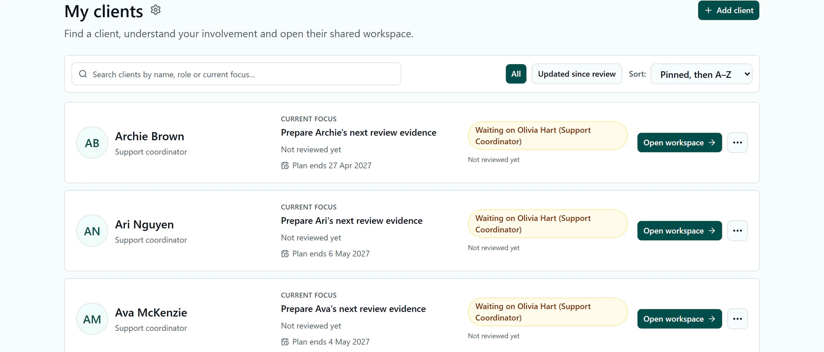The height and width of the screenshot is (352, 824).
Task: Click Prepare Ari's next review evidence
Action: (x=352, y=221)
